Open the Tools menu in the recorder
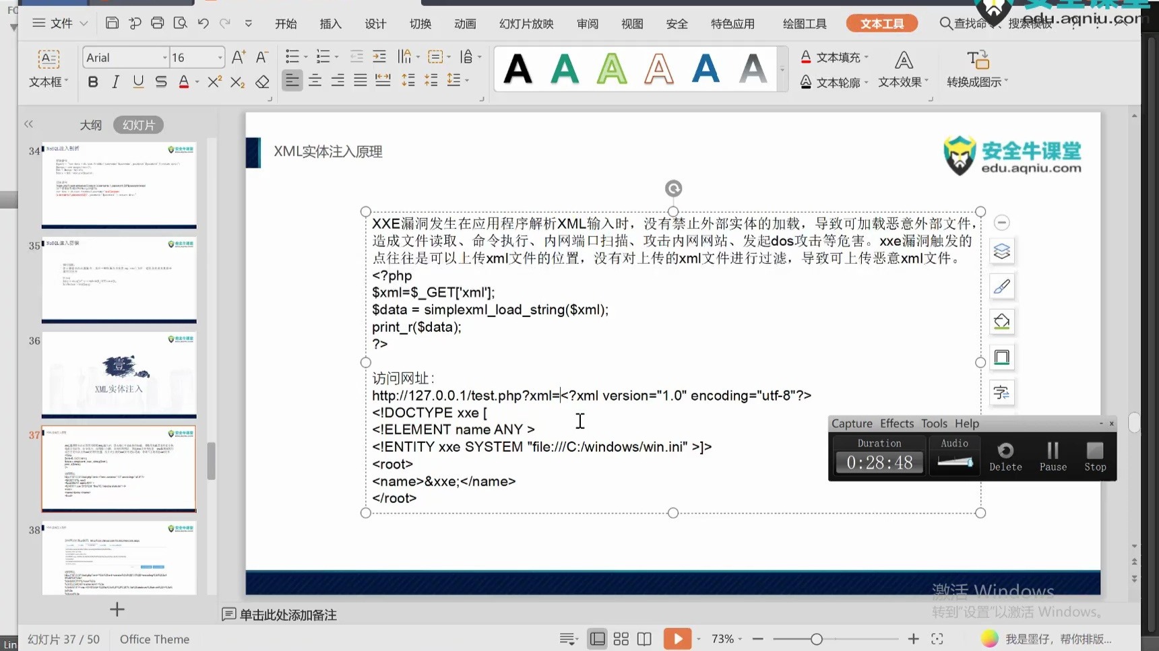Screen dimensions: 1159x651 (x=933, y=423)
